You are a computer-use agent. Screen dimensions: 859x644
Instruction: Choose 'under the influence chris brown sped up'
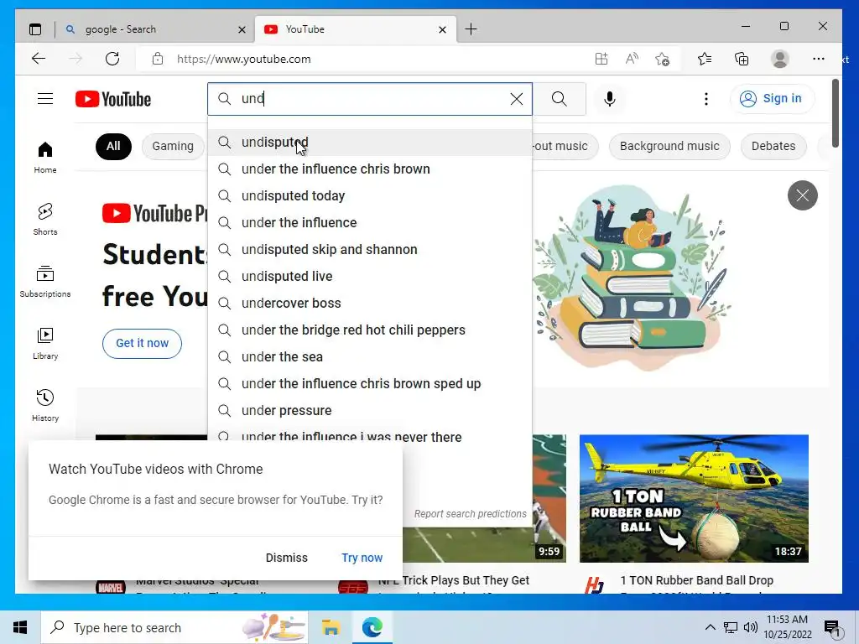tap(370, 384)
